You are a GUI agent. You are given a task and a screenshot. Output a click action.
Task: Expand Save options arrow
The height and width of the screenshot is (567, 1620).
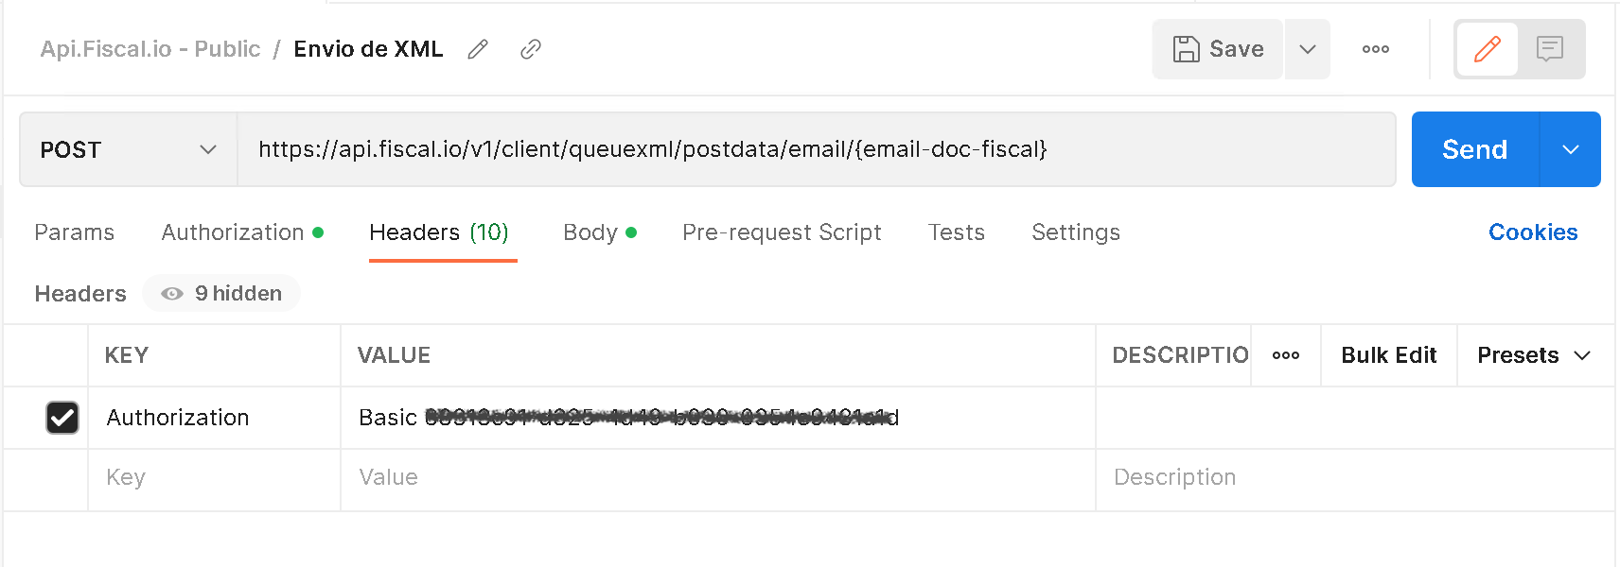(1308, 49)
